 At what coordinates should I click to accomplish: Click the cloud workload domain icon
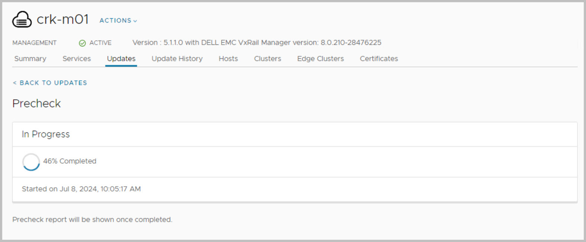tap(22, 19)
